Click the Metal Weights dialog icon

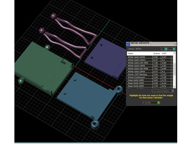[x=128, y=44]
